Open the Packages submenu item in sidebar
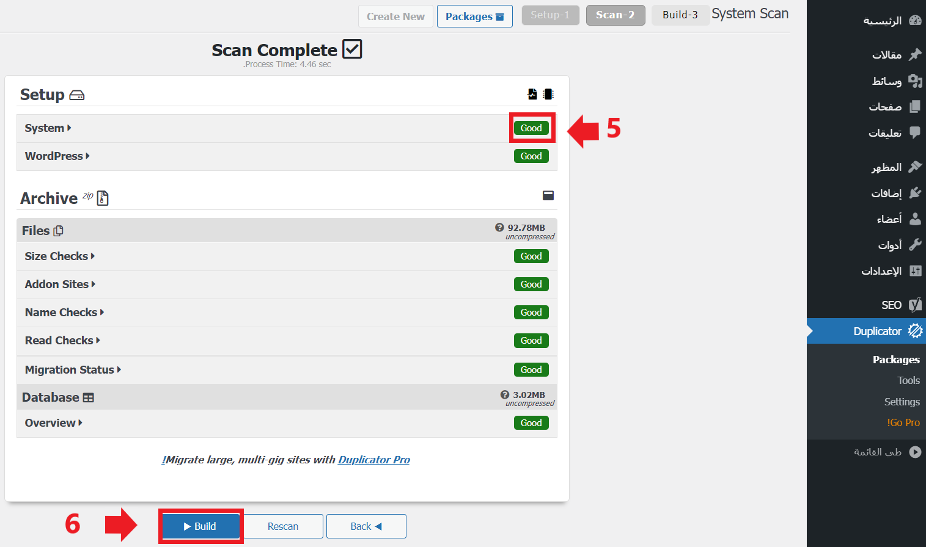The height and width of the screenshot is (547, 926). [895, 360]
